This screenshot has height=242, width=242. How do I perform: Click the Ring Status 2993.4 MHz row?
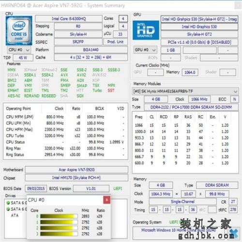(x=65, y=154)
